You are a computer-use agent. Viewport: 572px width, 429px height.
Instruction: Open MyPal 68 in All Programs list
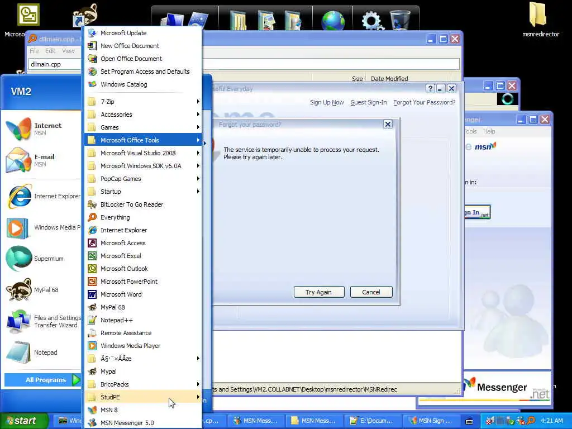point(143,307)
